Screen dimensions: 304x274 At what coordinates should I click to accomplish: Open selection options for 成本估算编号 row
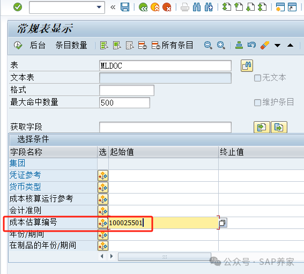[x=103, y=223]
